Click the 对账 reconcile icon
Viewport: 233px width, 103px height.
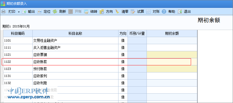149,12
